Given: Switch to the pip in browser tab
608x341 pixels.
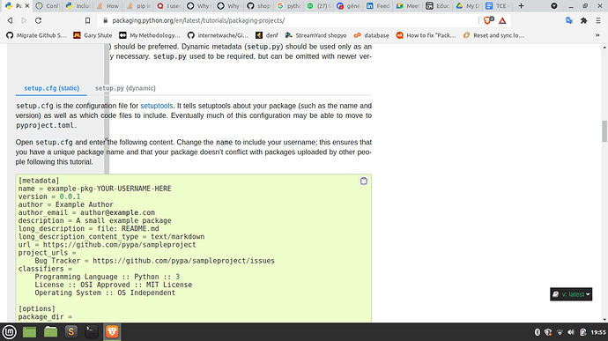Looking at the screenshot, I should (139, 6).
